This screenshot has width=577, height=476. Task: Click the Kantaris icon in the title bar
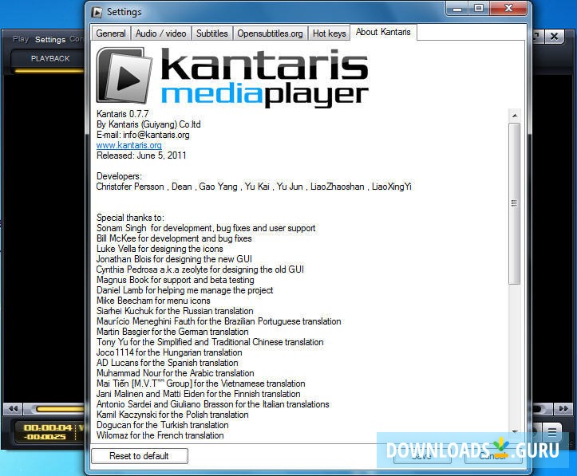tap(97, 12)
